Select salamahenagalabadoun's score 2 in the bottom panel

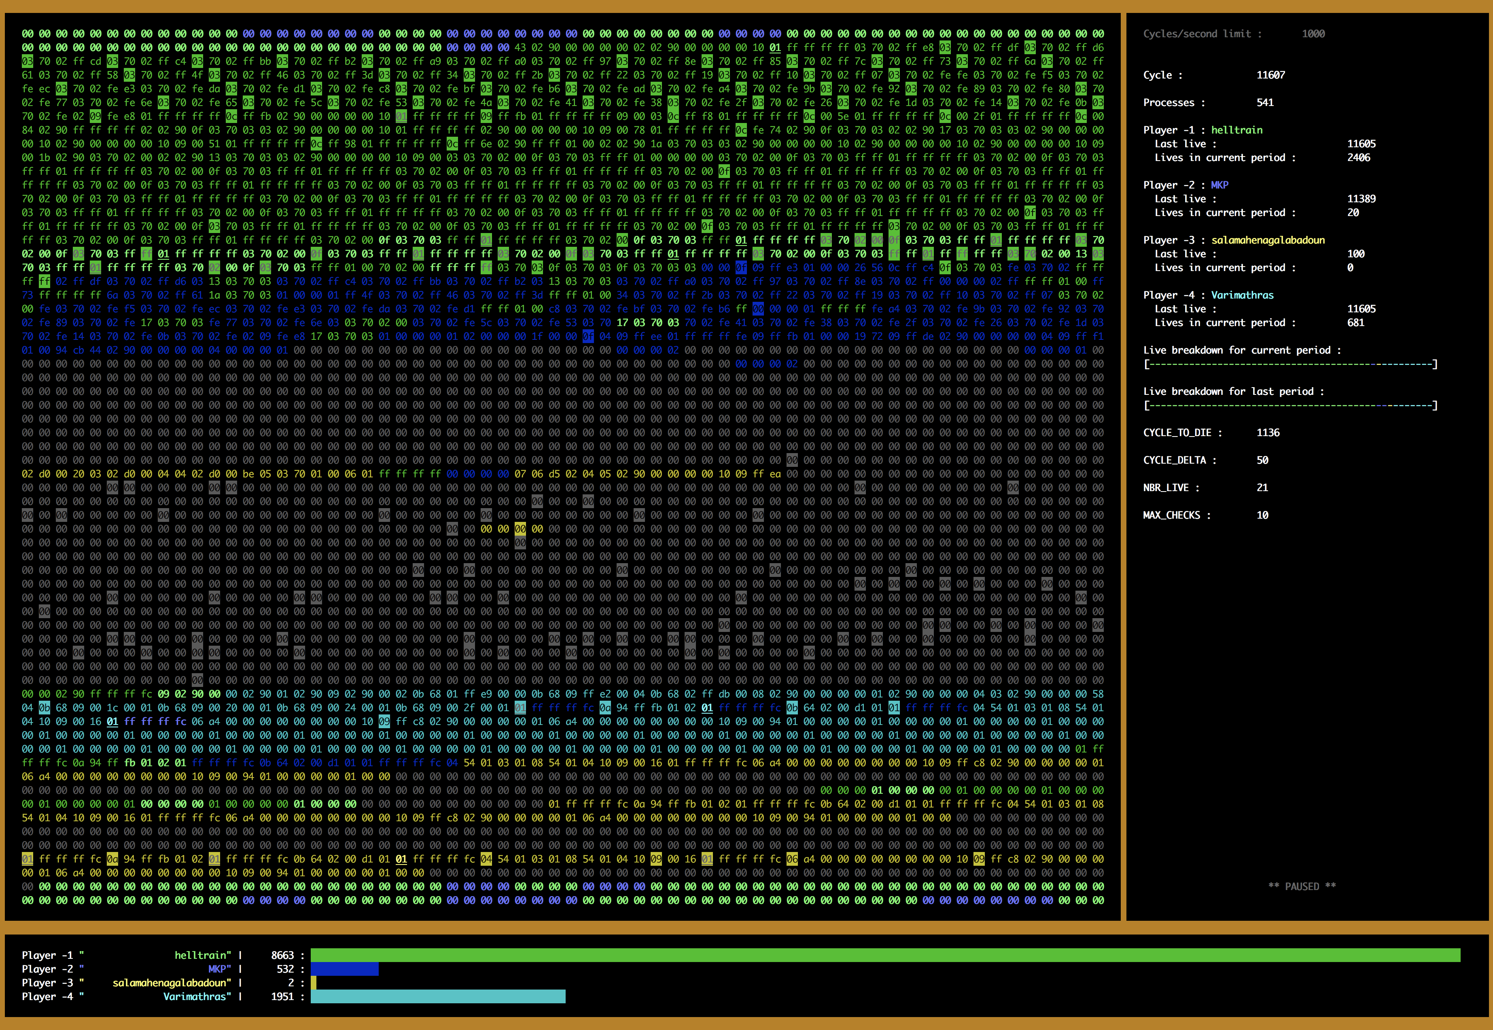click(291, 983)
